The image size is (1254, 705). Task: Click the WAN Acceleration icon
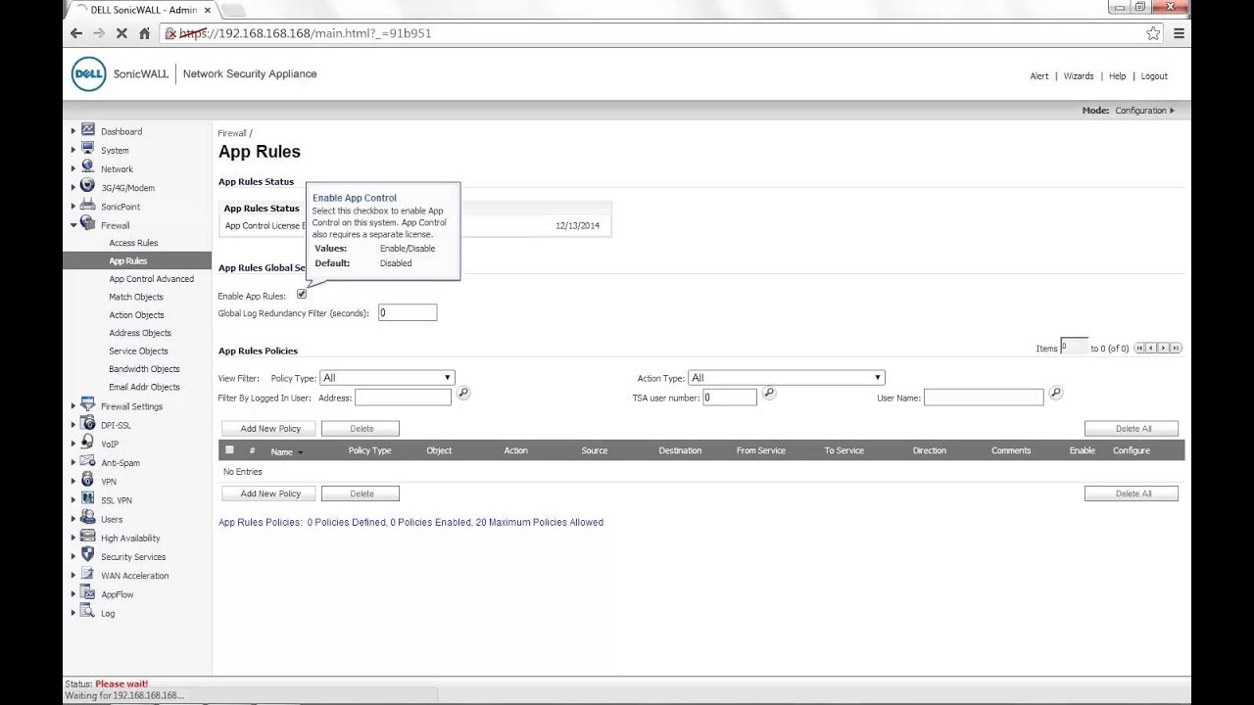coord(88,575)
